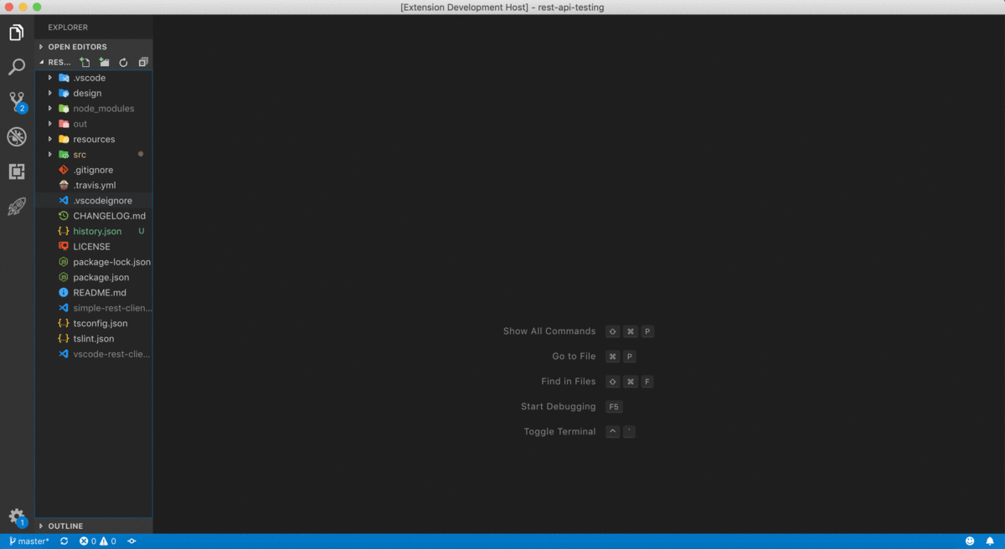Open package-lock.json file
Image resolution: width=1005 pixels, height=549 pixels.
pos(94,262)
